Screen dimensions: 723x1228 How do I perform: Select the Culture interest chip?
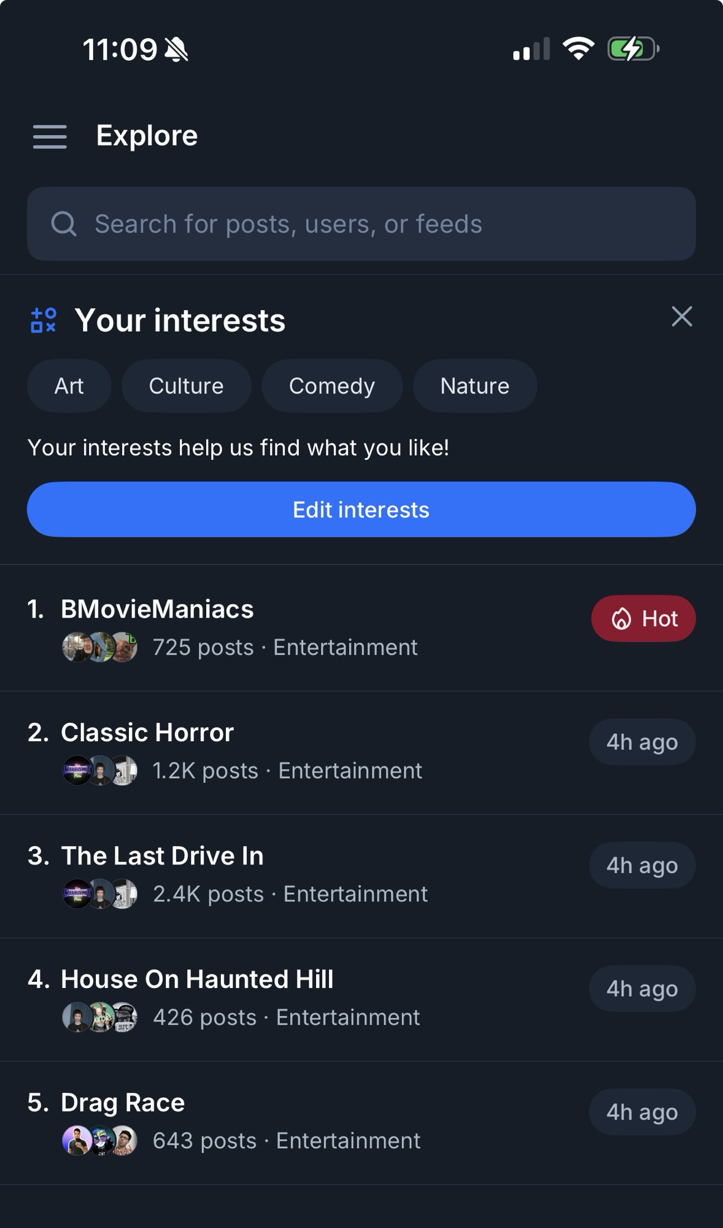(186, 386)
